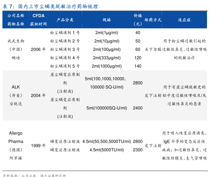
Task: Click the price value '120'
Action: (138, 58)
